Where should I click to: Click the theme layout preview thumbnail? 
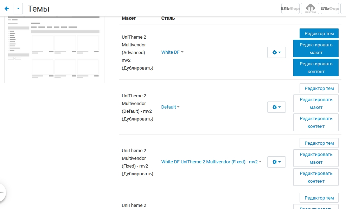tap(54, 49)
